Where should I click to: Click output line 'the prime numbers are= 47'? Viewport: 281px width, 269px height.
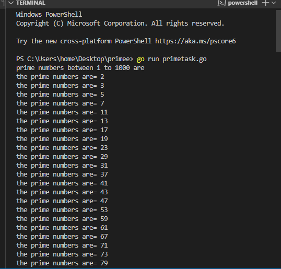click(62, 201)
